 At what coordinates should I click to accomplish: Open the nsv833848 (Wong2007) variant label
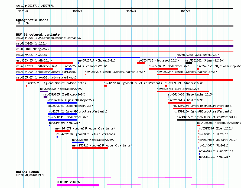pyautogui.click(x=32, y=49)
